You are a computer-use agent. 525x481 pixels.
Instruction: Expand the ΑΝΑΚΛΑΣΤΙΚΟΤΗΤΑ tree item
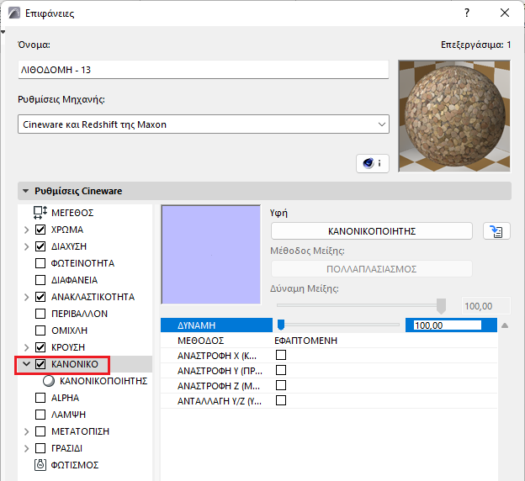[x=26, y=297]
